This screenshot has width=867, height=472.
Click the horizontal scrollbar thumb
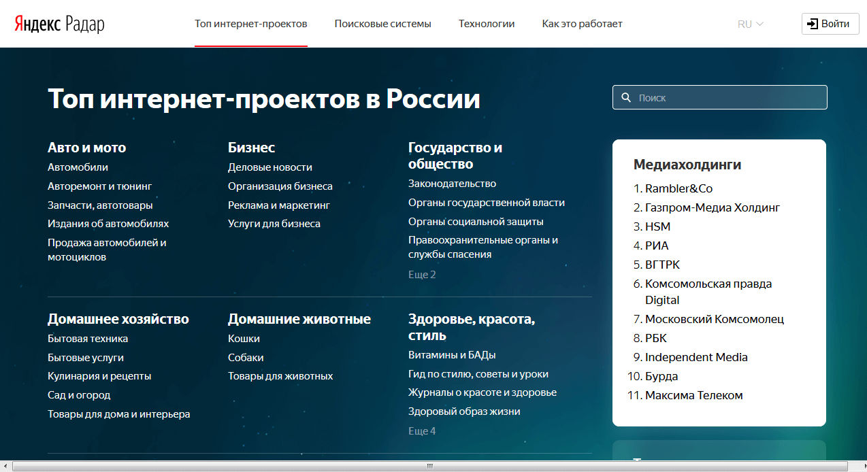pos(430,466)
